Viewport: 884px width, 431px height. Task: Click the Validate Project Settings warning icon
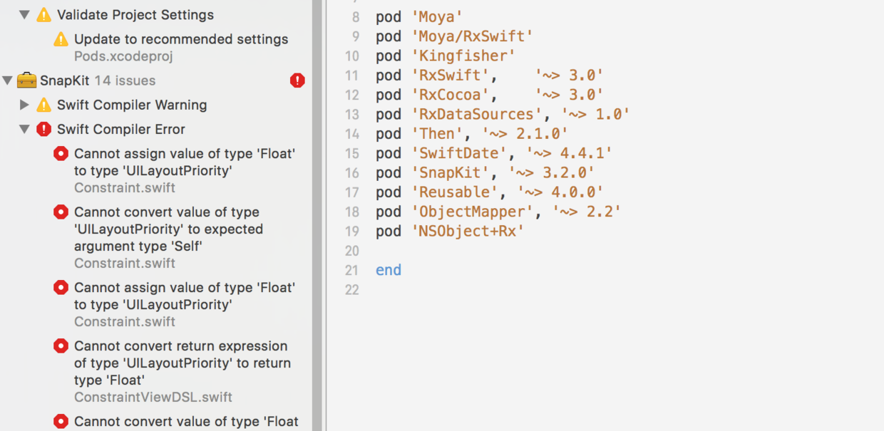44,14
